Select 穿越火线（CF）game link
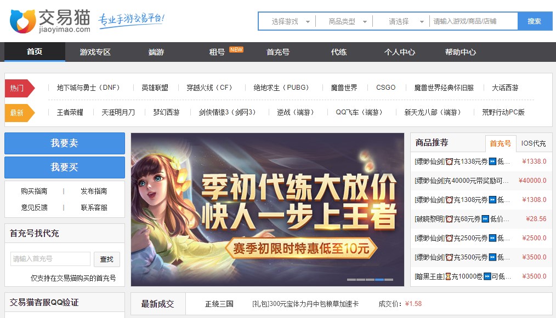556x318 pixels. (x=211, y=88)
